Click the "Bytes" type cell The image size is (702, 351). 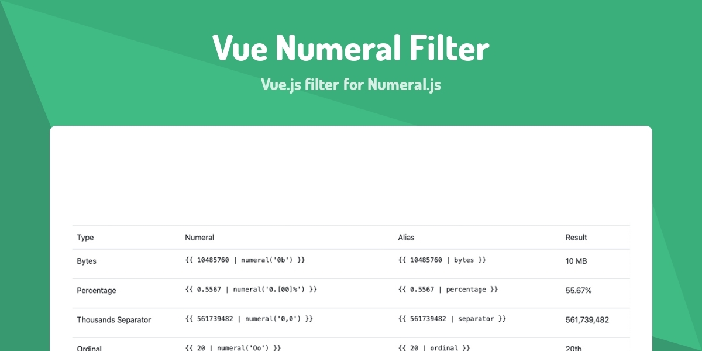tap(87, 261)
